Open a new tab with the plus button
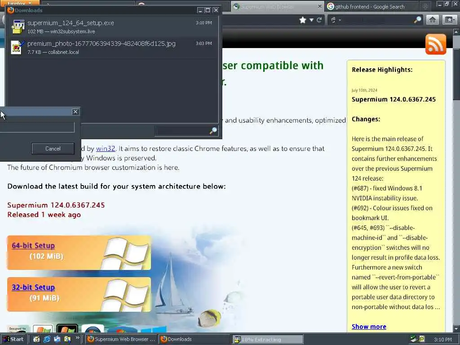460x345 pixels. [425, 6]
